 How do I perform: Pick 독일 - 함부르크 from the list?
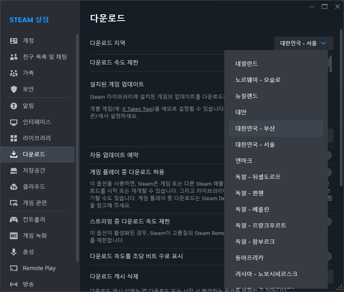coord(276,242)
